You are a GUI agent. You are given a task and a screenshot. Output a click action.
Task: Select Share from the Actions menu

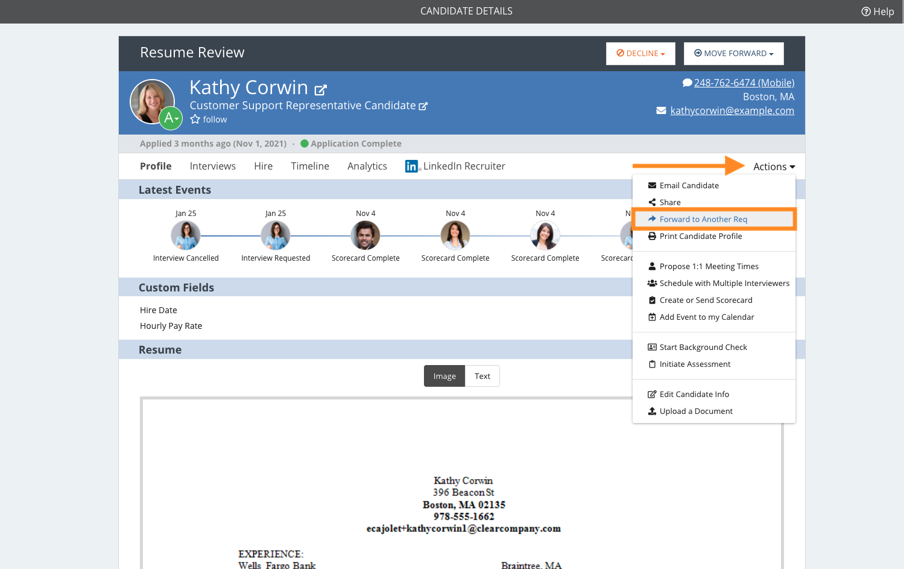(714, 202)
